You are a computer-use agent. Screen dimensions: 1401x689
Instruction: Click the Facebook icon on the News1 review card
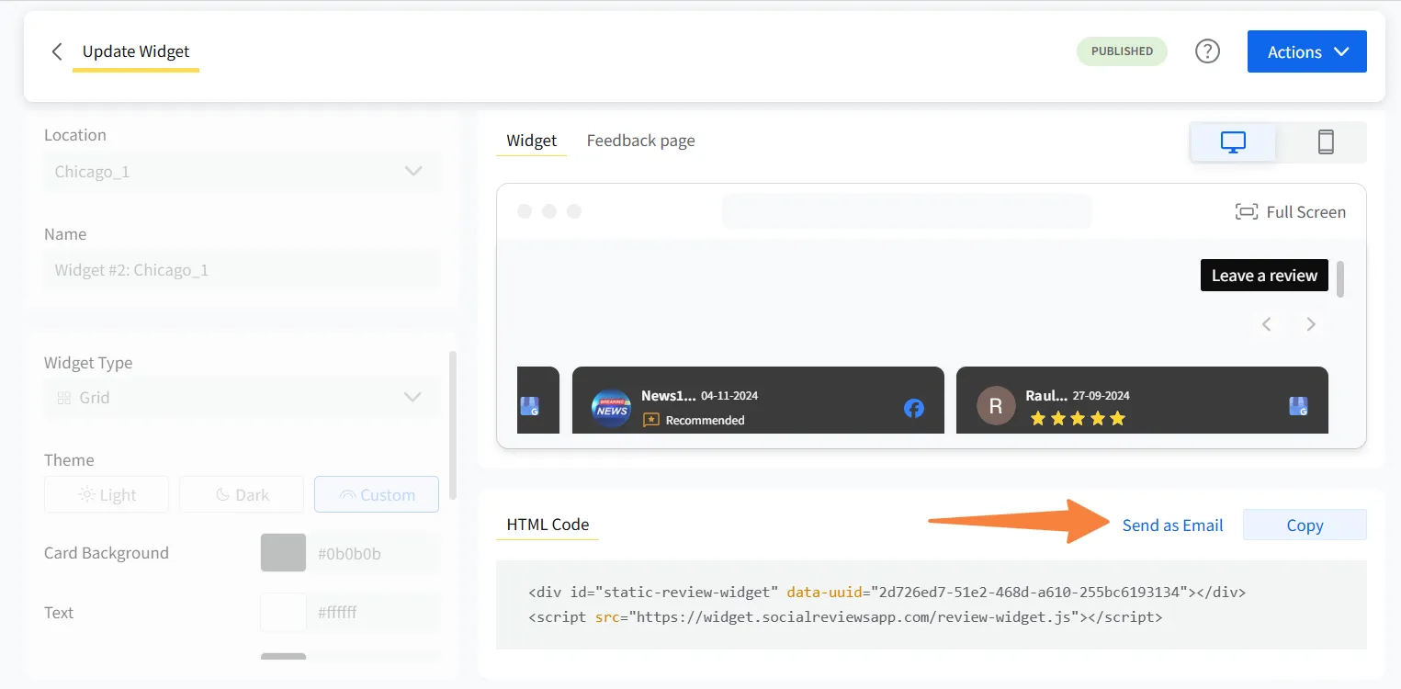(x=913, y=407)
